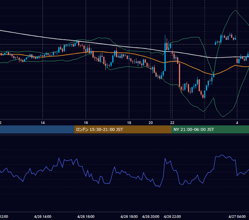The image size is (249, 220).
Task: Click the hour label 16 on price chart axis
Action: pos(86,123)
